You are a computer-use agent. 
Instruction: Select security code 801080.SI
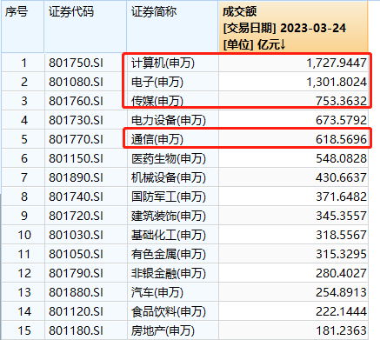tap(76, 82)
